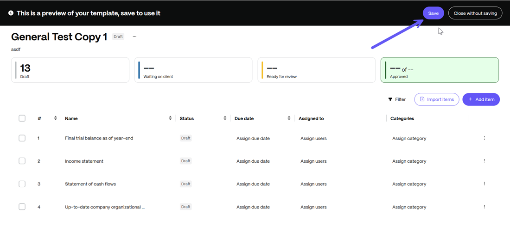Open the three-dot menu beside General Test Copy 1
This screenshot has height=251, width=510.
[134, 37]
